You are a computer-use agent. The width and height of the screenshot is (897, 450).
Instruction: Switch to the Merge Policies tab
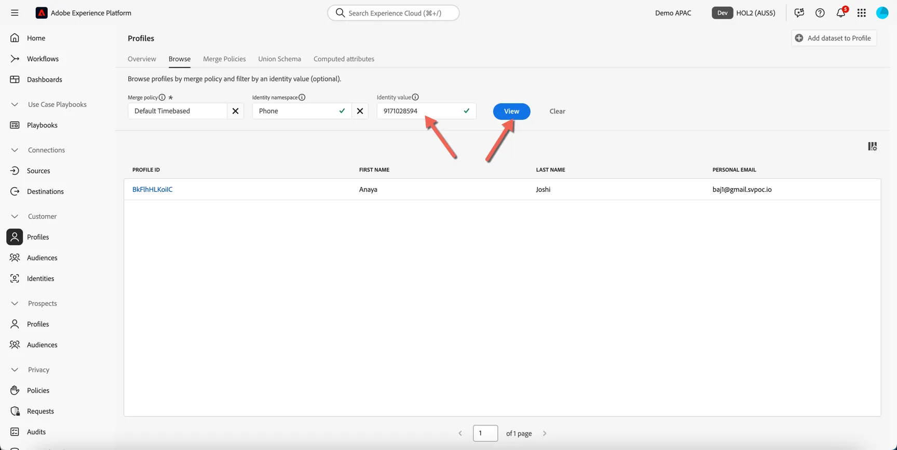pos(224,59)
